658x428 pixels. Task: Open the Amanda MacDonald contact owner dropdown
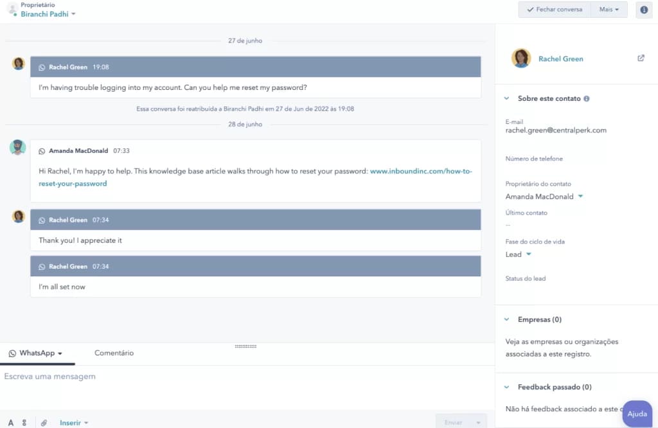point(544,197)
